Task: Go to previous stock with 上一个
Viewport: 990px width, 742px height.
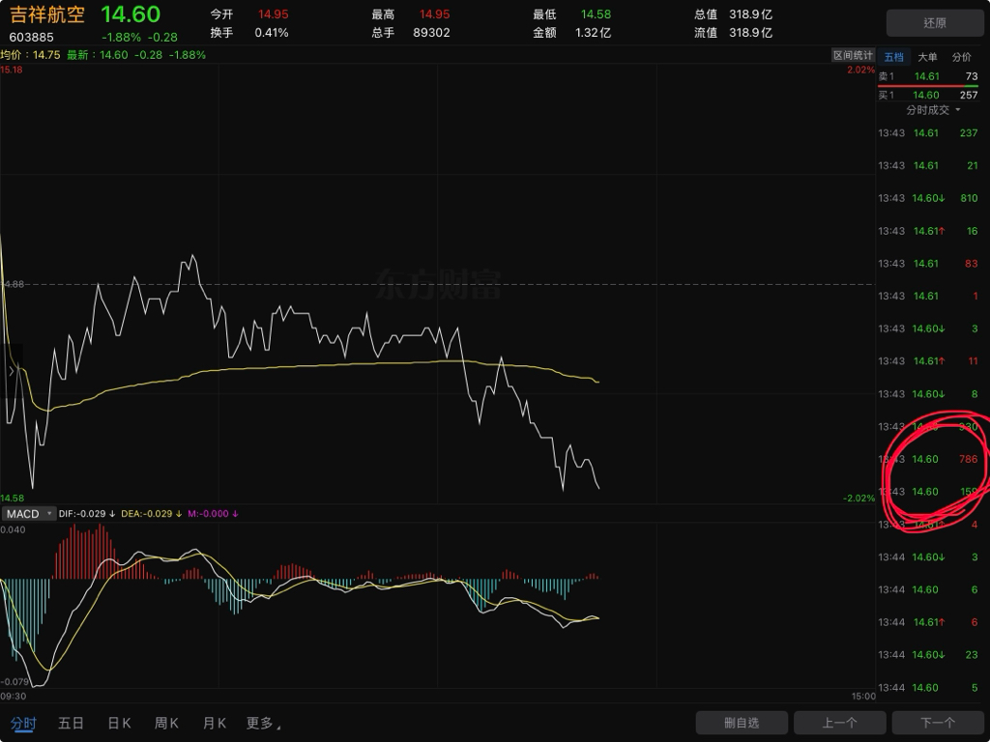Action: tap(839, 723)
